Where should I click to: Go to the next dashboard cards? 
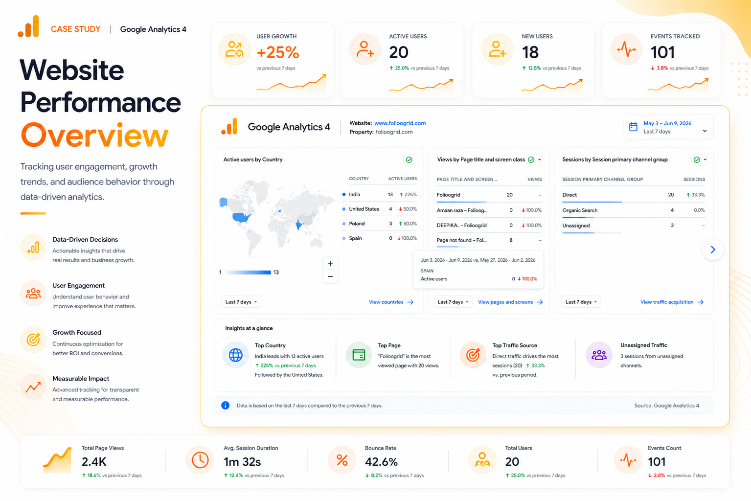tap(712, 250)
